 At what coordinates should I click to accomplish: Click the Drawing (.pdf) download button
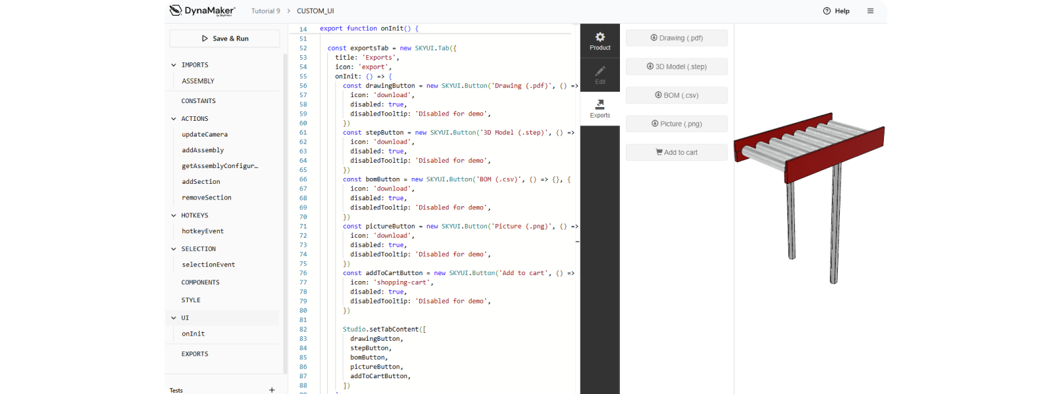pyautogui.click(x=676, y=38)
